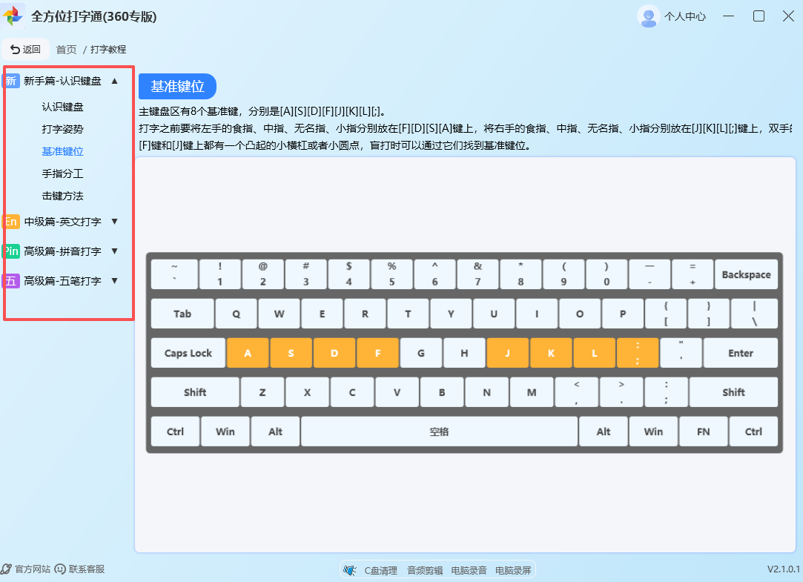Click the blue 基准键位 header button
The height and width of the screenshot is (582, 803).
click(176, 86)
